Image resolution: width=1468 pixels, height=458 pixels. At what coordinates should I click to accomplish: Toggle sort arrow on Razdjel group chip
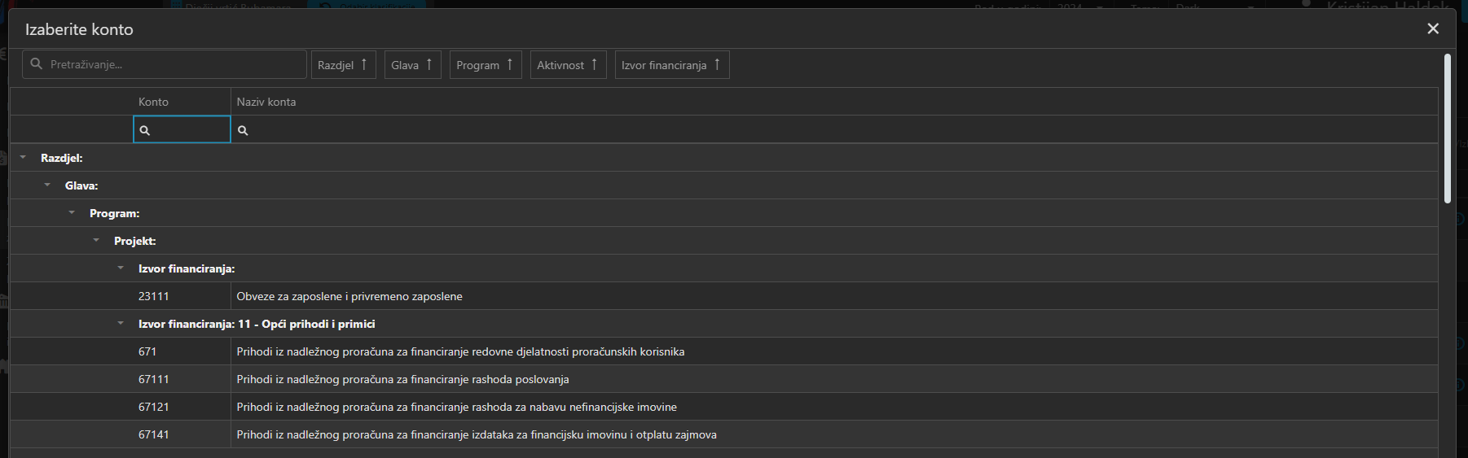[364, 64]
